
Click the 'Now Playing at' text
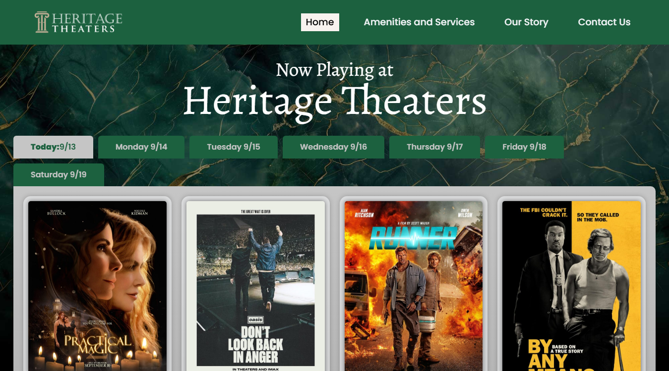point(335,70)
